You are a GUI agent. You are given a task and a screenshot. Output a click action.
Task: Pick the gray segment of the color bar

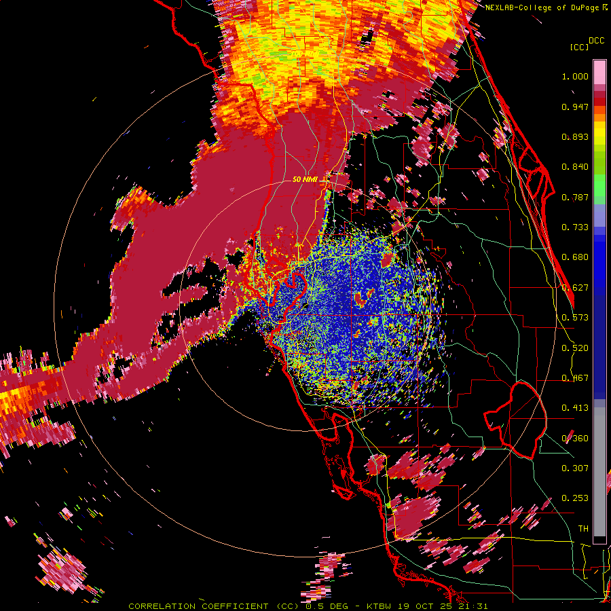pos(599,472)
